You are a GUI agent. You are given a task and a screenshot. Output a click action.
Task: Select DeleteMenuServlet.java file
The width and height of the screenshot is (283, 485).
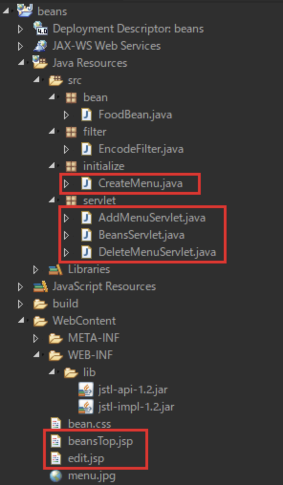pos(157,252)
